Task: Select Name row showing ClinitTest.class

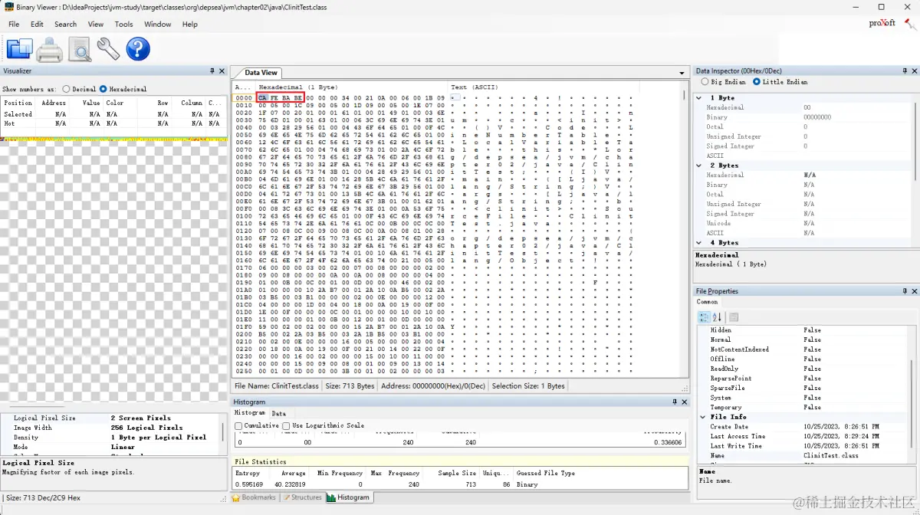Action: [x=805, y=456]
